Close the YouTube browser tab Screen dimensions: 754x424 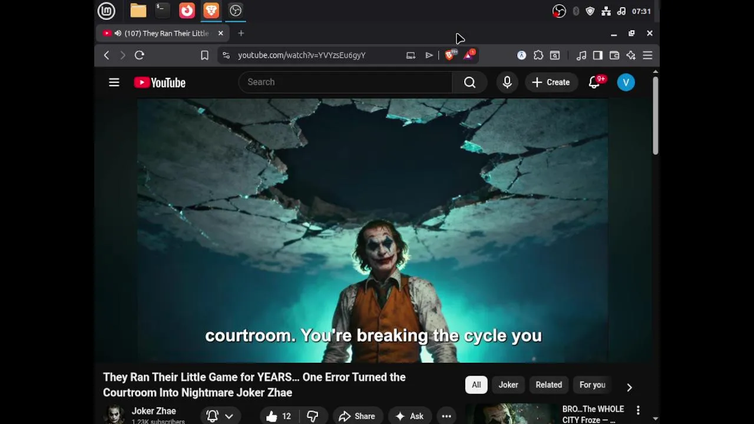(x=220, y=34)
